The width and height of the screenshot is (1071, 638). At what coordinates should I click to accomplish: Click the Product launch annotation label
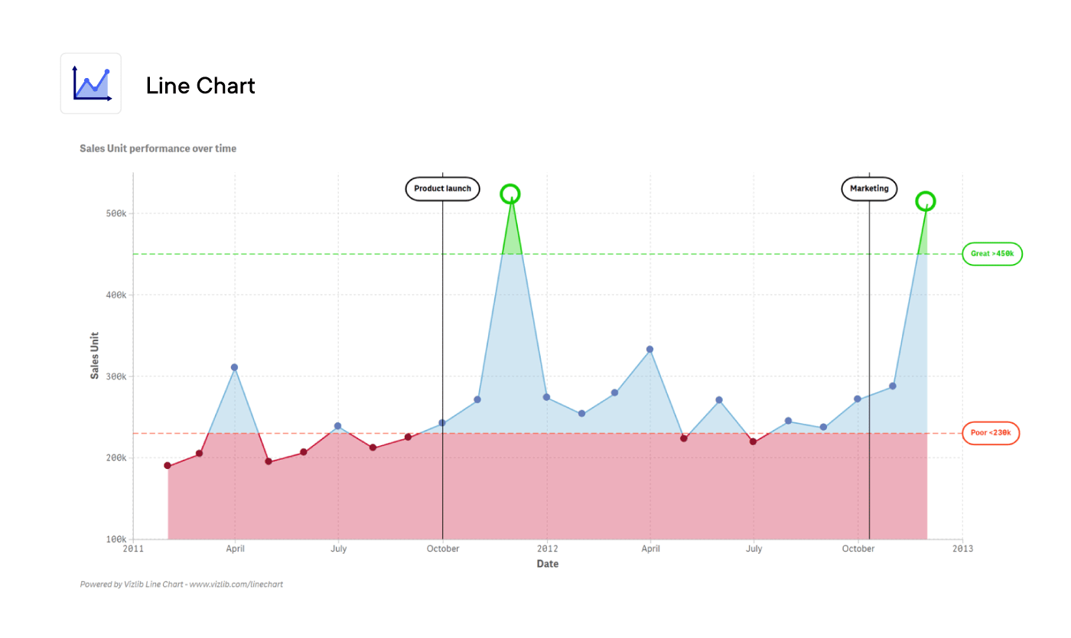pyautogui.click(x=442, y=188)
